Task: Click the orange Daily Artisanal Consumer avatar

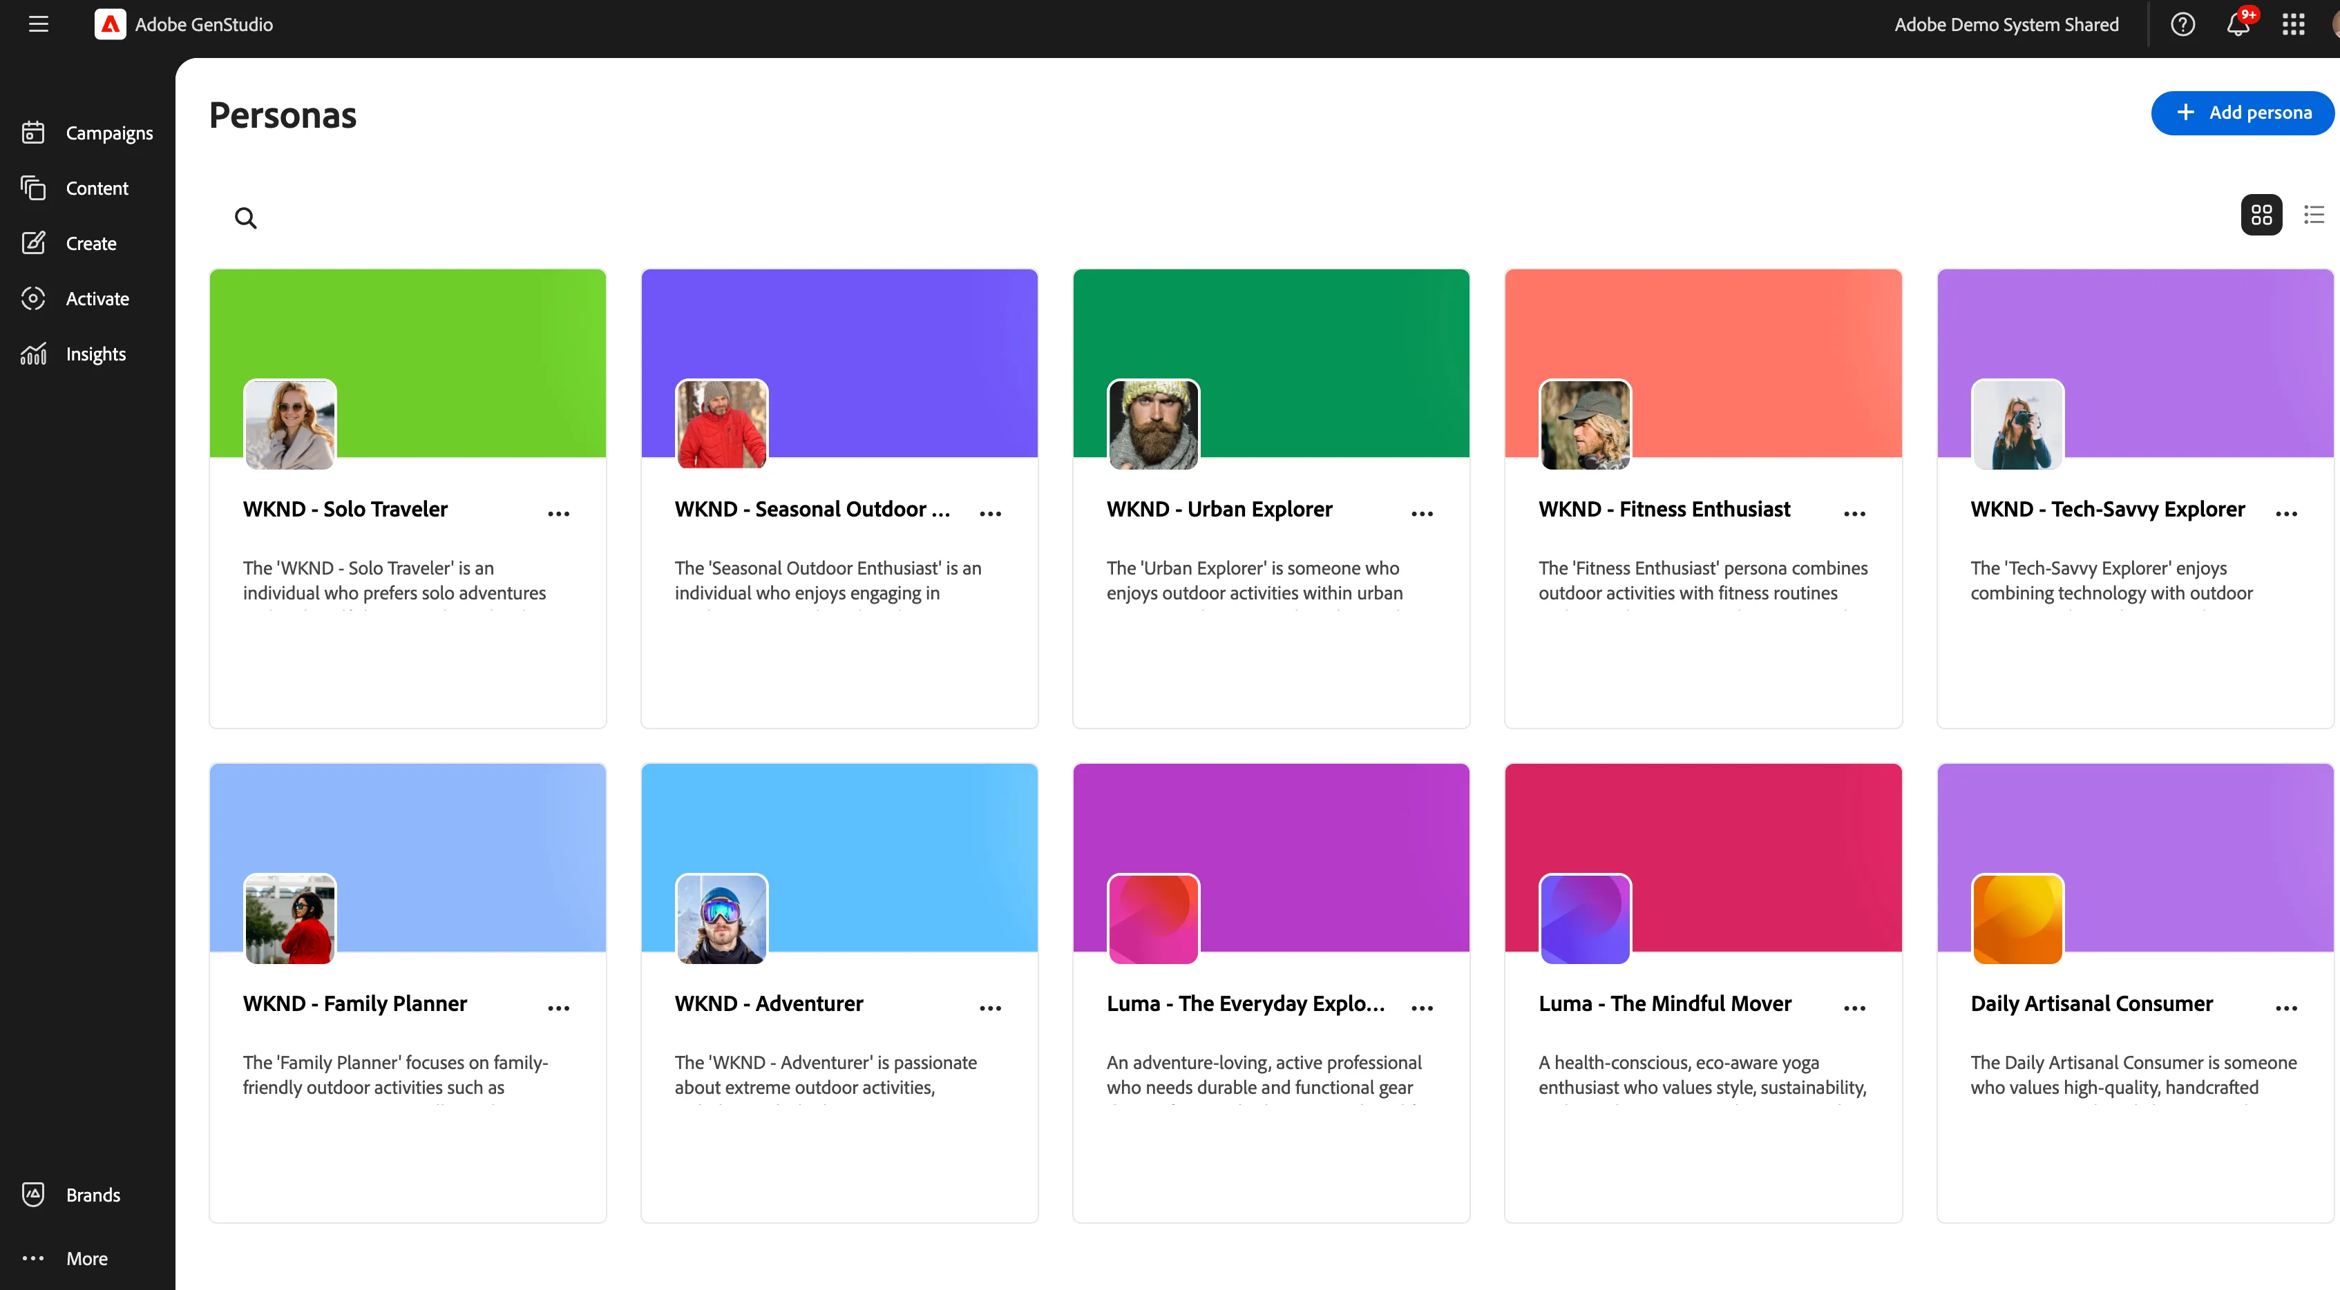Action: coord(2017,918)
